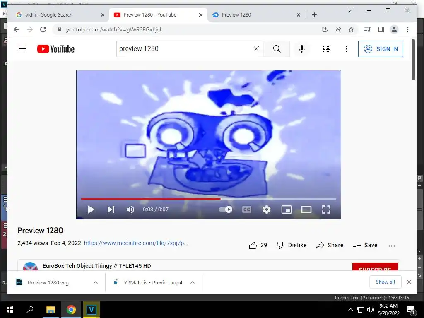Image resolution: width=424 pixels, height=318 pixels.
Task: View site information via lock icon
Action: (x=60, y=29)
